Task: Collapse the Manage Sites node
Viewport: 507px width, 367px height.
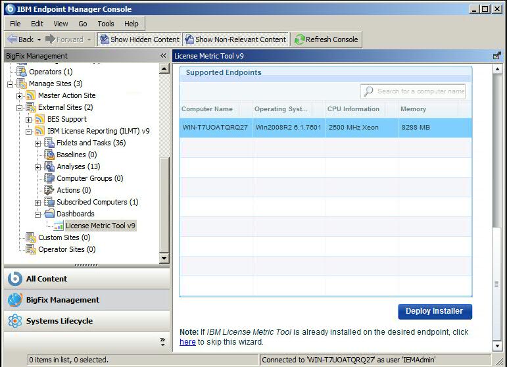Action: point(11,84)
